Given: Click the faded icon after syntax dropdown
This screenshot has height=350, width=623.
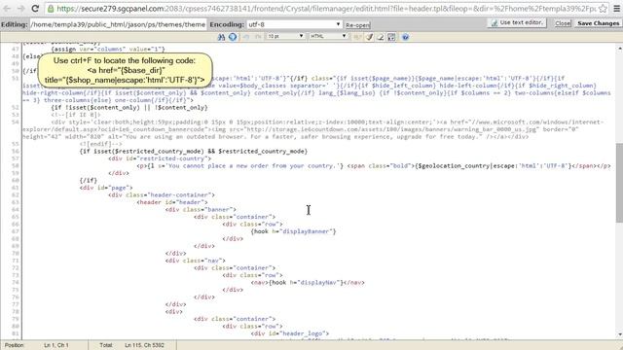Looking at the screenshot, I should pyautogui.click(x=357, y=37).
